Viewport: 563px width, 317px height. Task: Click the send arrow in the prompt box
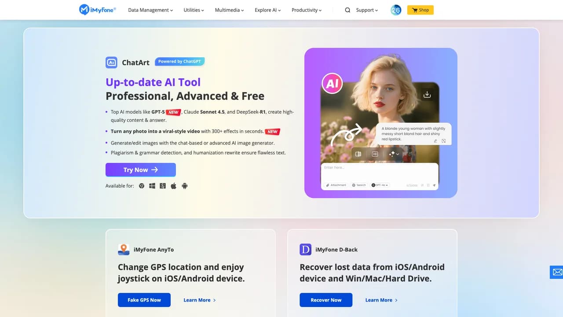434,185
